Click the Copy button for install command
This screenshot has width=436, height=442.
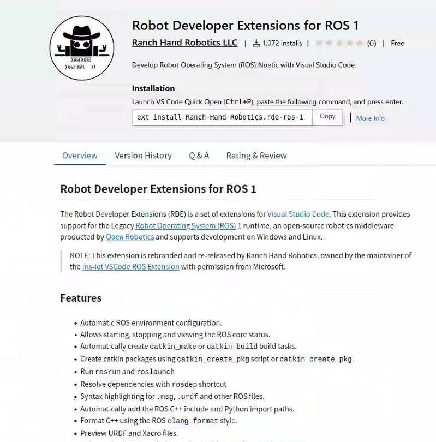327,117
